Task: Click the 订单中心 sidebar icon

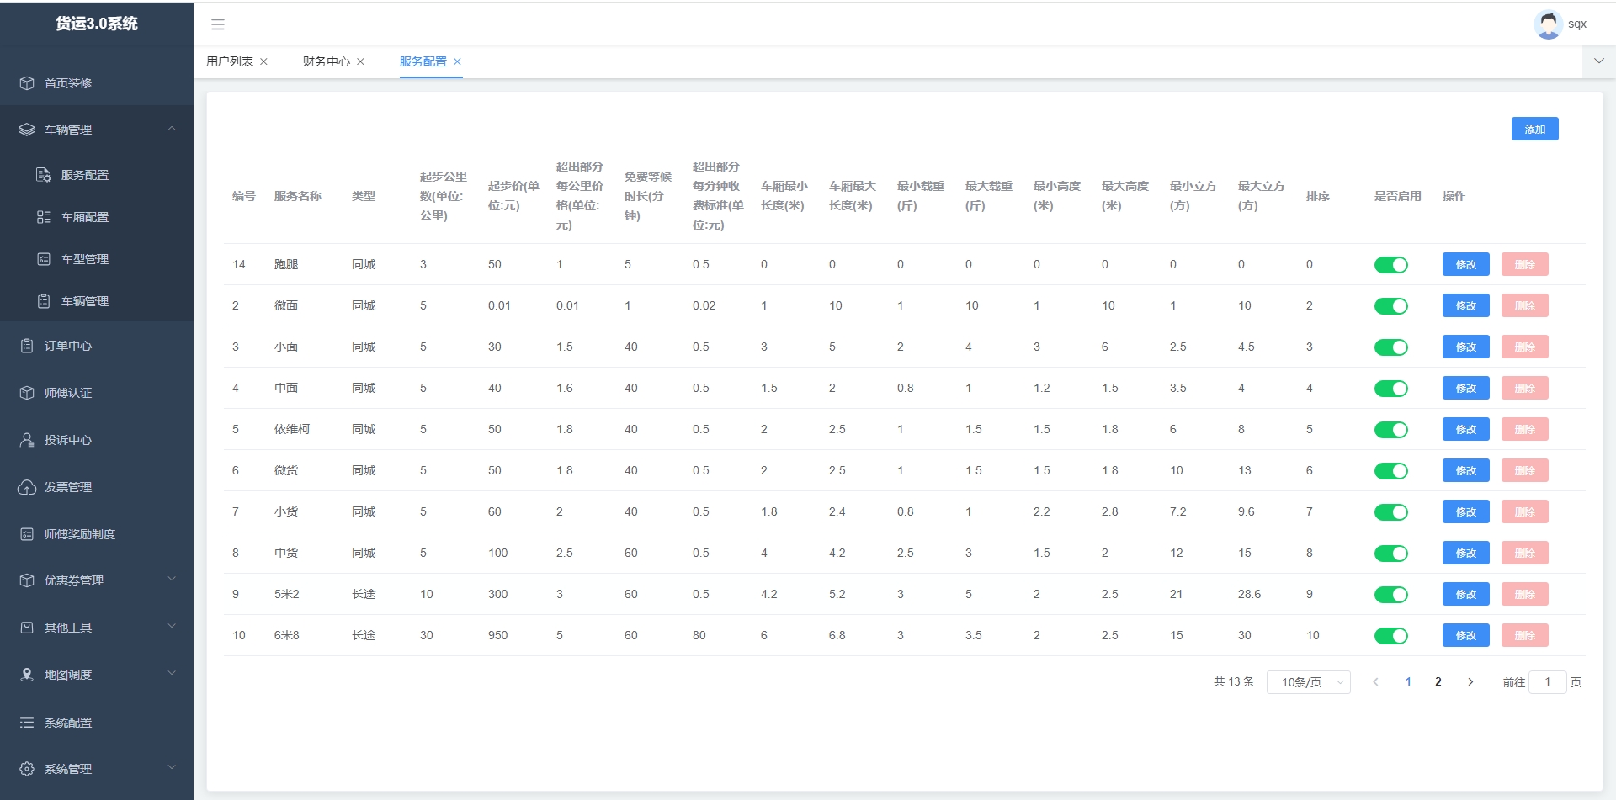Action: pyautogui.click(x=27, y=346)
